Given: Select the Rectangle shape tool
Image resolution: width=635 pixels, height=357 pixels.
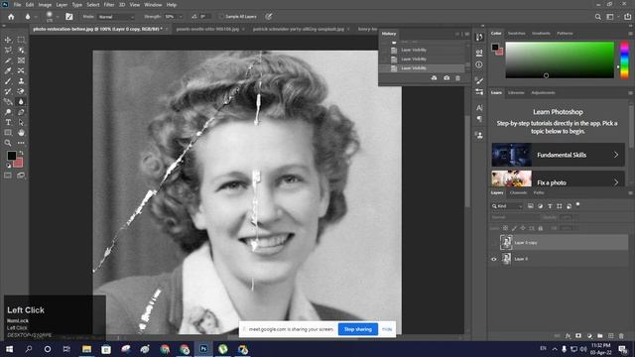Looking at the screenshot, I should 8,132.
